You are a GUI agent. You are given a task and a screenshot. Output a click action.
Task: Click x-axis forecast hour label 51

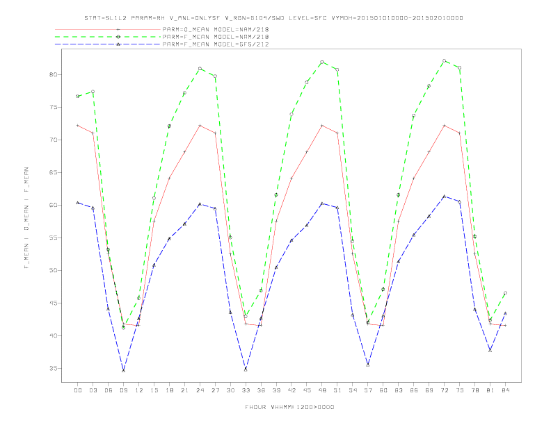pos(337,390)
